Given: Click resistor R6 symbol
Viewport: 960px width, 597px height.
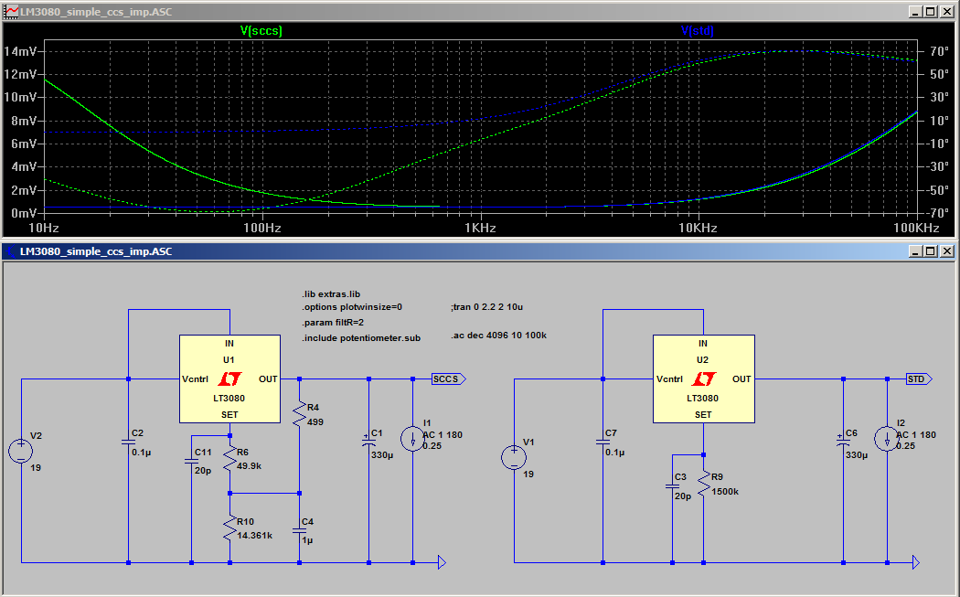Looking at the screenshot, I should click(229, 459).
